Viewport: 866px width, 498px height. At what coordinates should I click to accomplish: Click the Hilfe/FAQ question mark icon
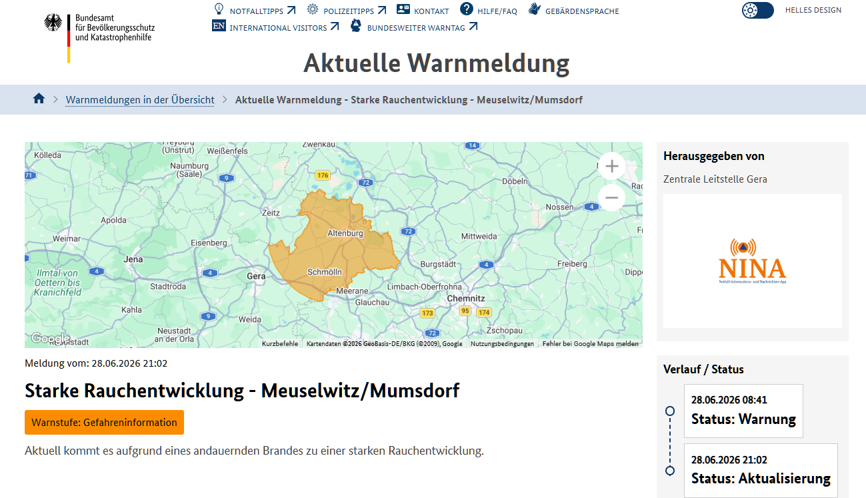(x=467, y=9)
